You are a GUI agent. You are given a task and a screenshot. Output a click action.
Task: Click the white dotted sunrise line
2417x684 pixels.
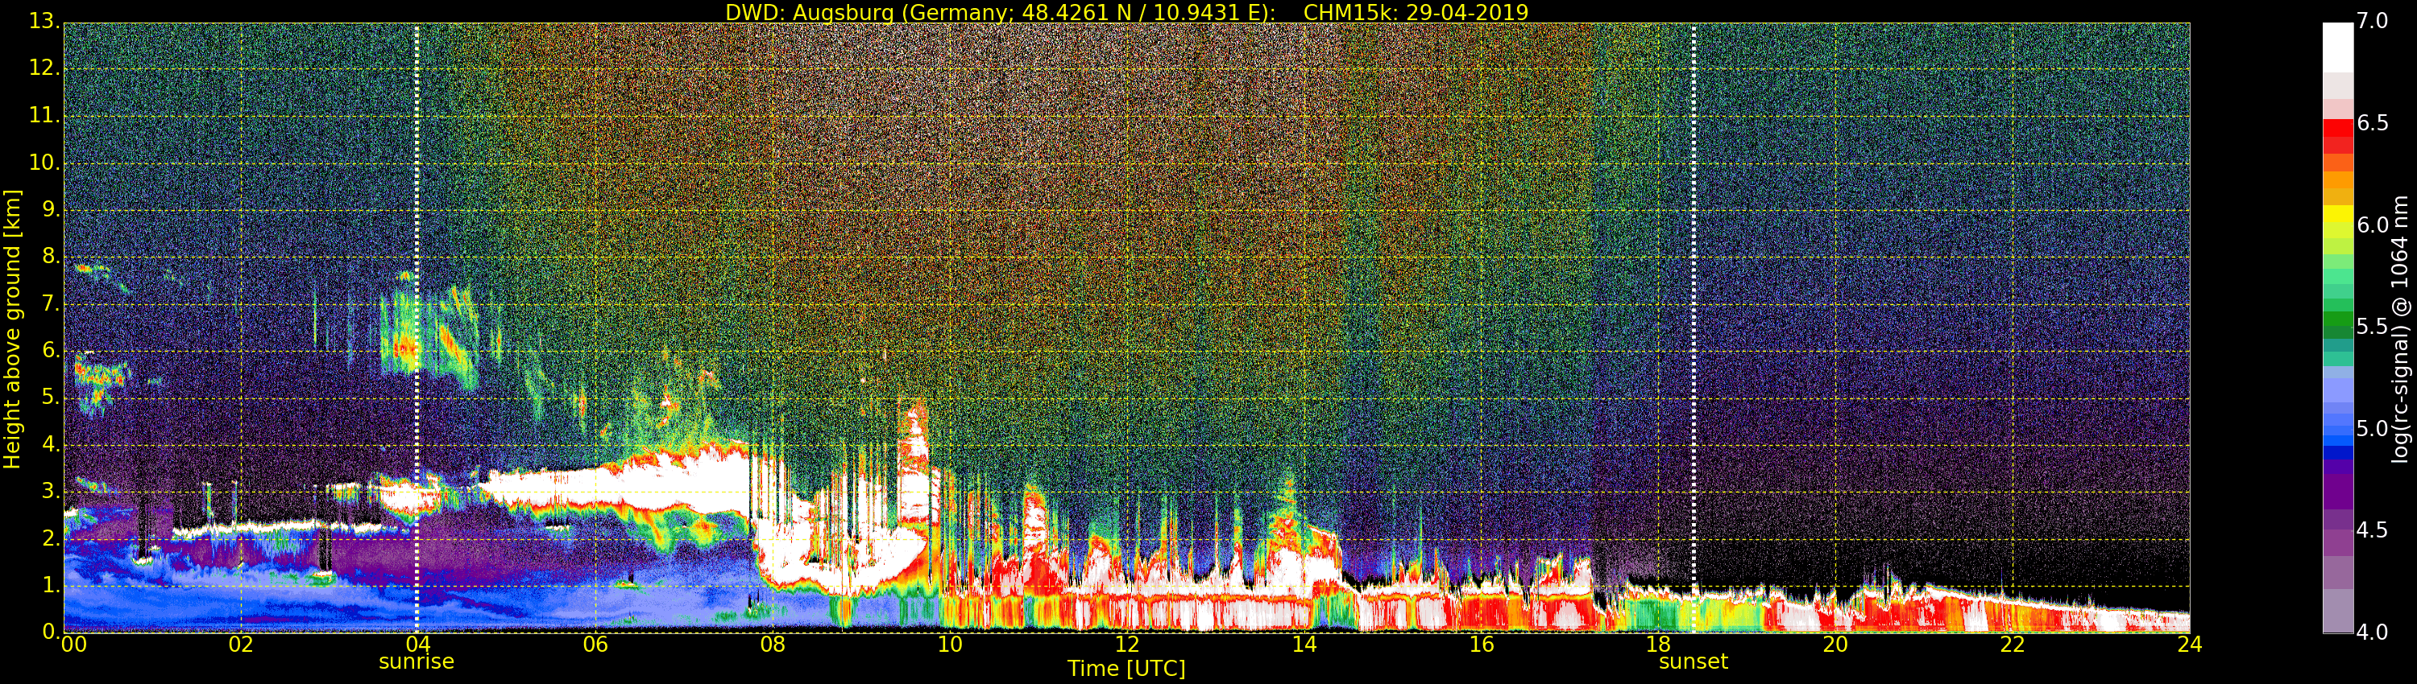417,328
